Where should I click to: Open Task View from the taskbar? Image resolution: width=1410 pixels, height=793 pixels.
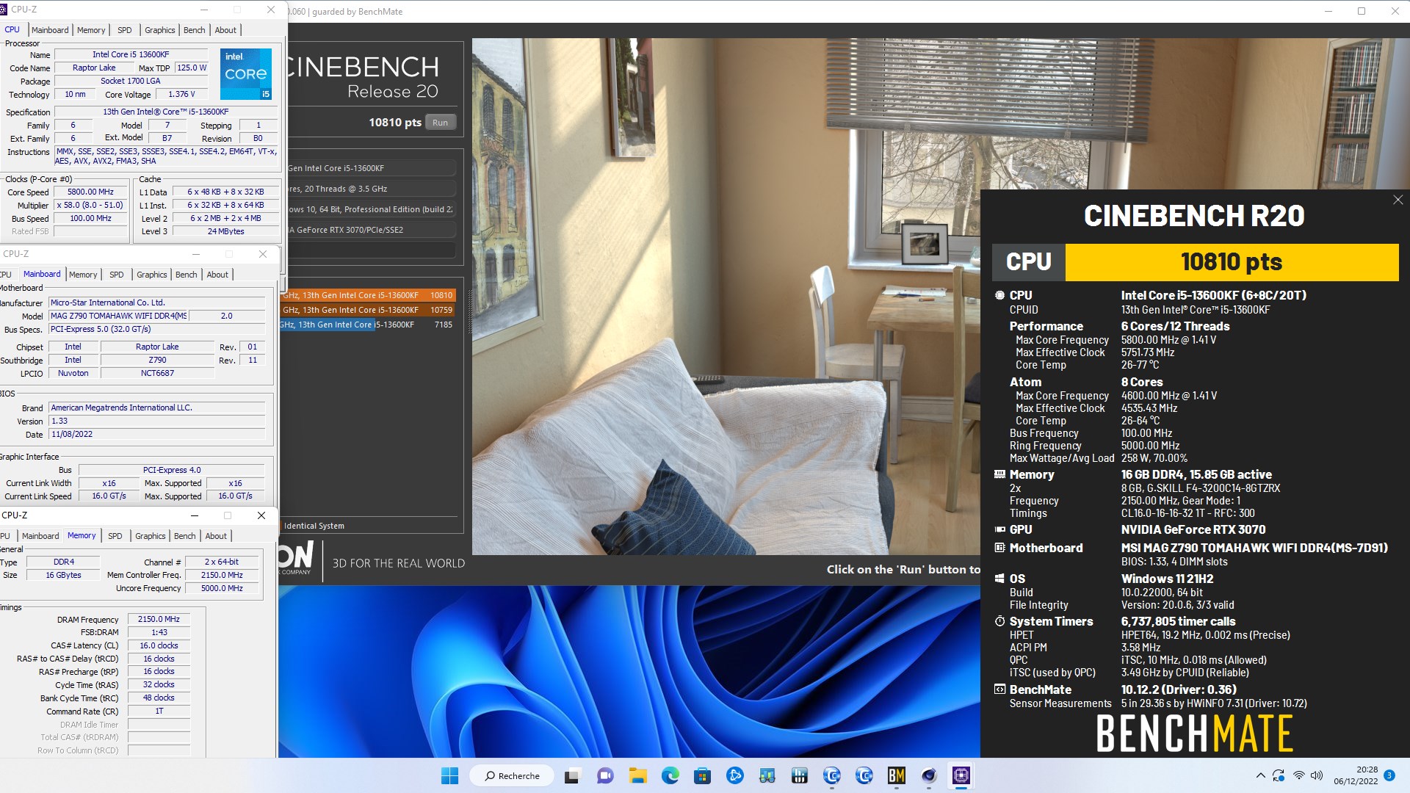click(572, 775)
